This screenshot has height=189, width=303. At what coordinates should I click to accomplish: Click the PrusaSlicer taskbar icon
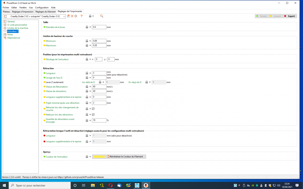tap(146, 185)
